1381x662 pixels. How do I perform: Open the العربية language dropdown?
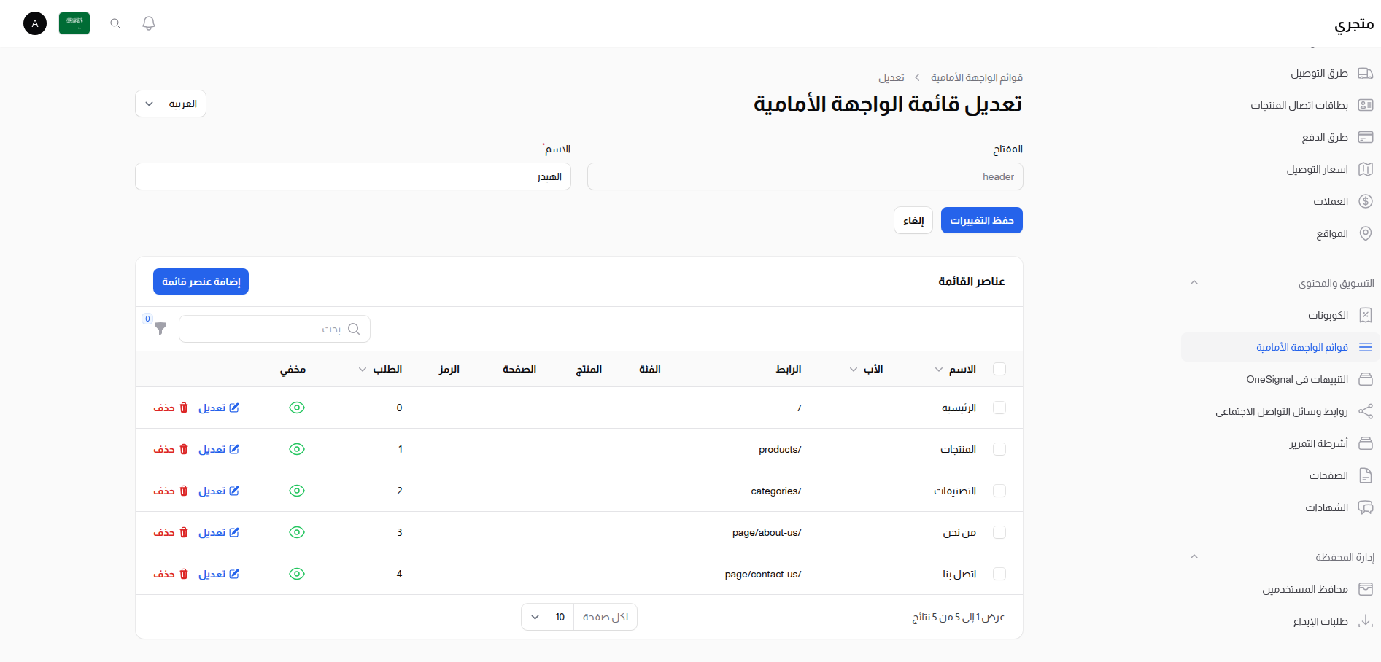(x=170, y=104)
